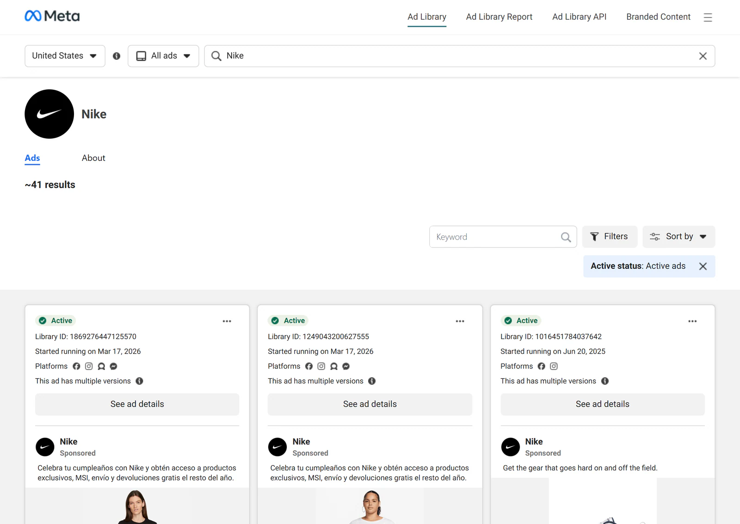Click the Keyword search magnifier icon
The width and height of the screenshot is (740, 524).
coord(566,237)
